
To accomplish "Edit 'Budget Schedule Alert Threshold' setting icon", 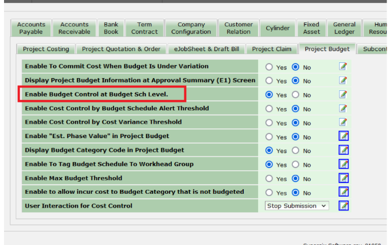I will (x=343, y=108).
